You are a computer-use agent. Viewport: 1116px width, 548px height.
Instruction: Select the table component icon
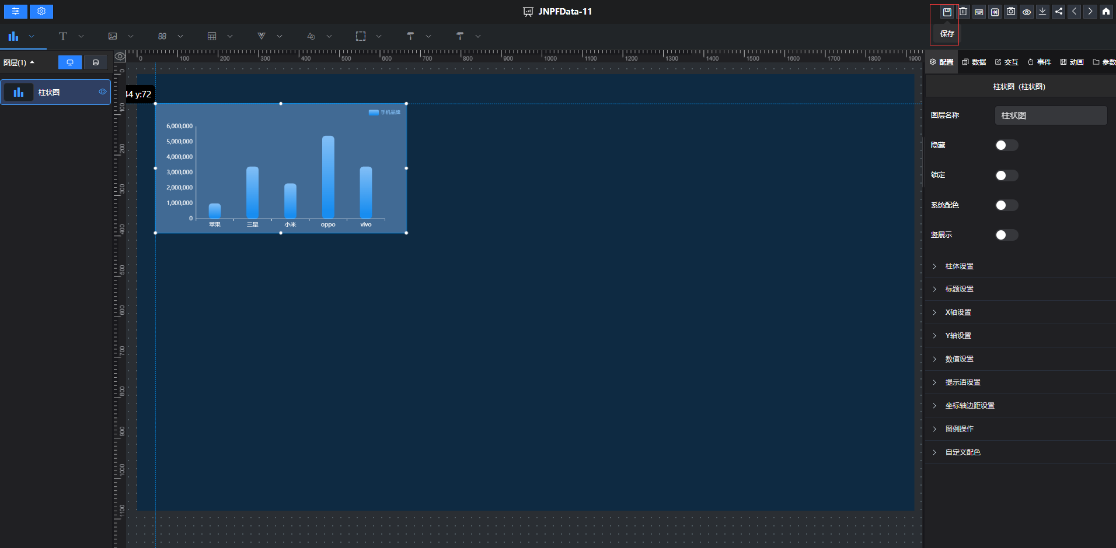tap(212, 36)
